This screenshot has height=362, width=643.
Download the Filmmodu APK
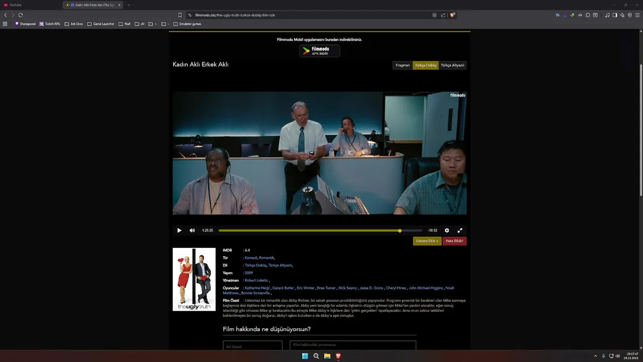(x=319, y=51)
